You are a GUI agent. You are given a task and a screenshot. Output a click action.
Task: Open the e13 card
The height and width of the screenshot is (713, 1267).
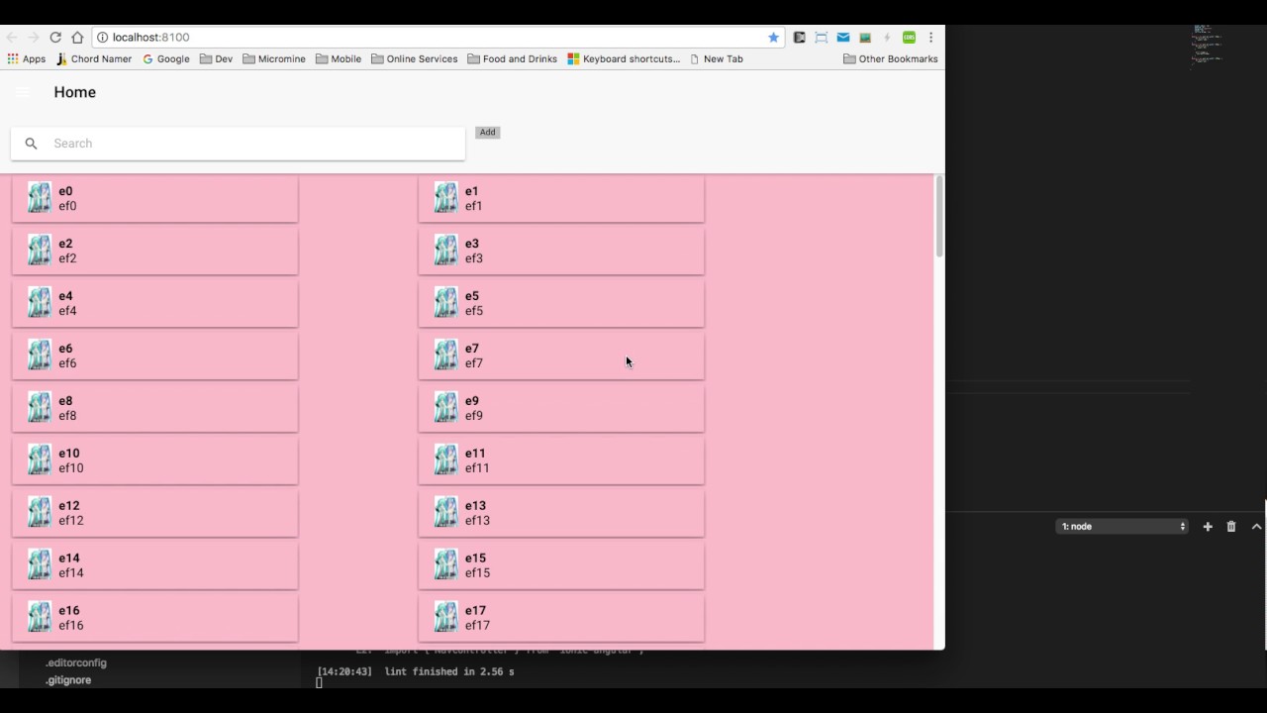[x=561, y=513]
